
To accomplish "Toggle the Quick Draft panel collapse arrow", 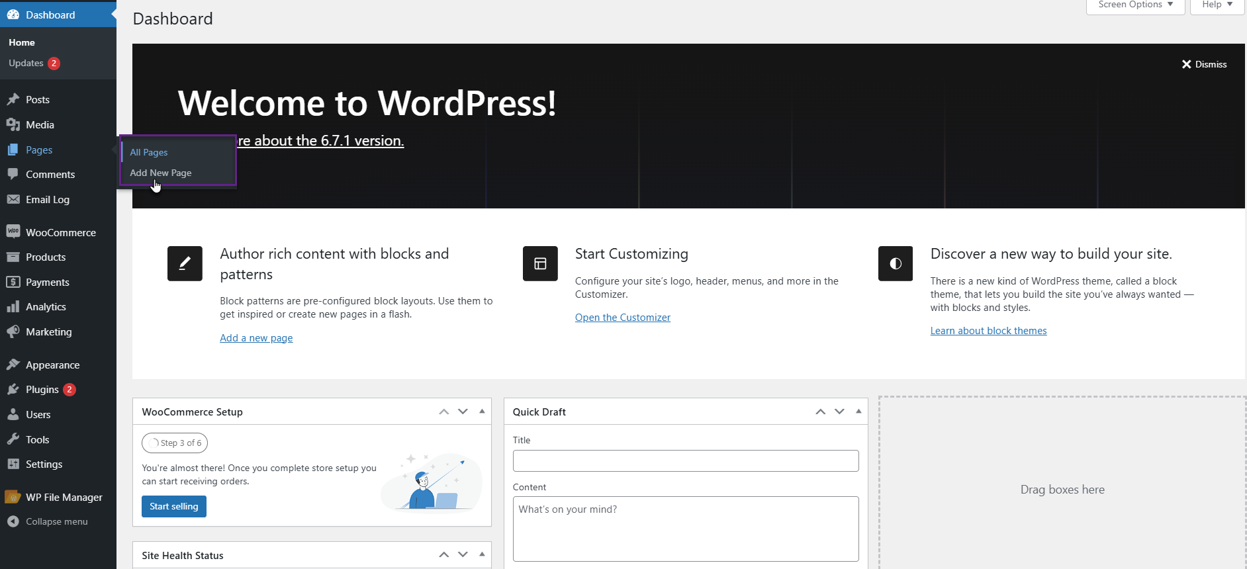I will click(858, 412).
